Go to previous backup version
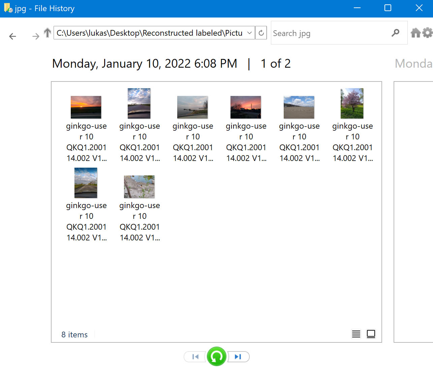Viewport: 433px width, 369px height. (x=195, y=357)
